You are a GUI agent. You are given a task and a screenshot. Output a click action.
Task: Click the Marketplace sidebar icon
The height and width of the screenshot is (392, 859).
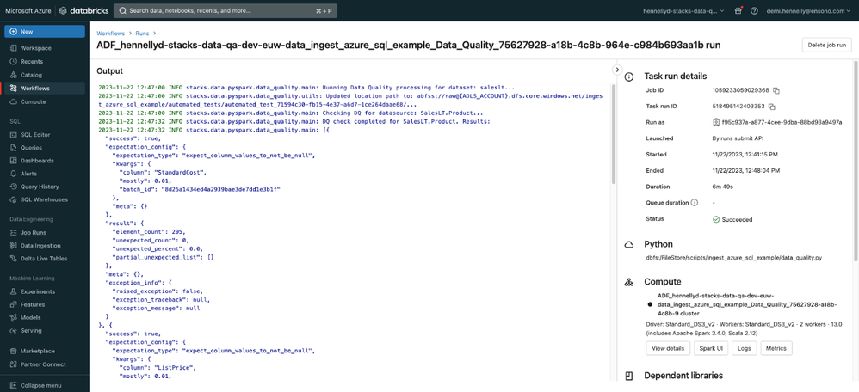[x=13, y=351]
